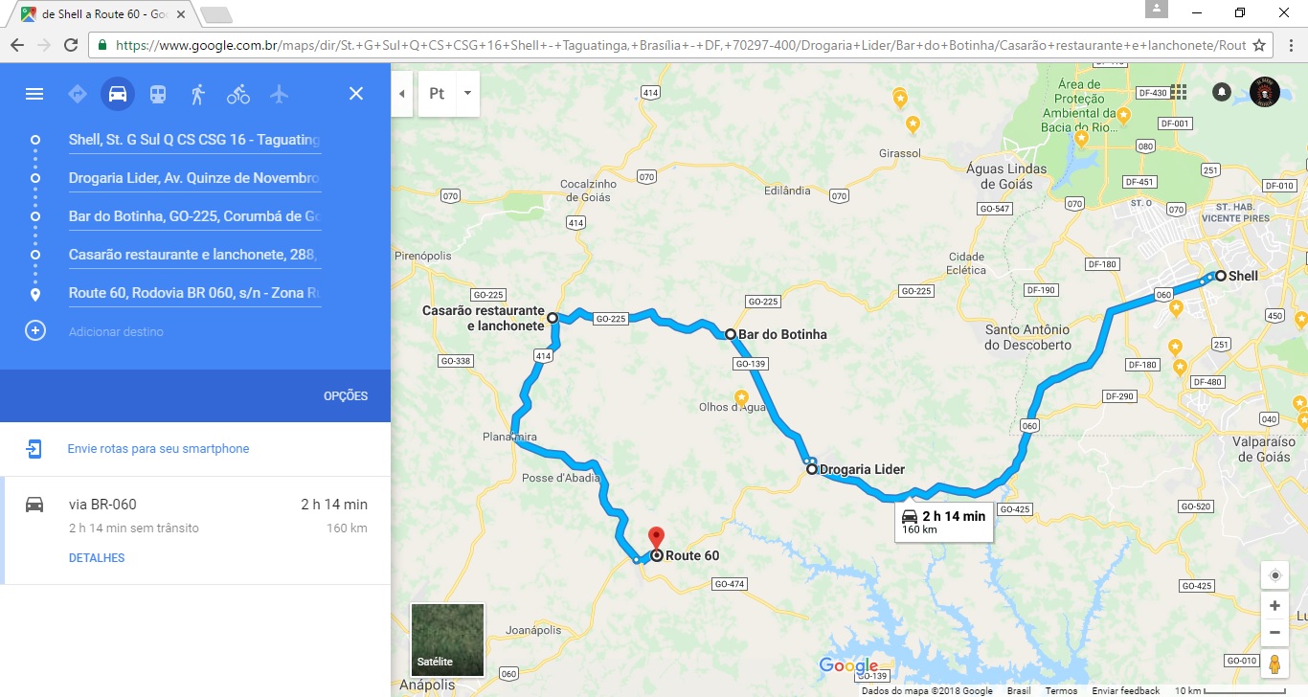Image resolution: width=1308 pixels, height=697 pixels.
Task: Open the hamburger menu in directions panel
Action: tap(34, 94)
